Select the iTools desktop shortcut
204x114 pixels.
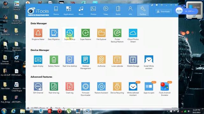17,59
